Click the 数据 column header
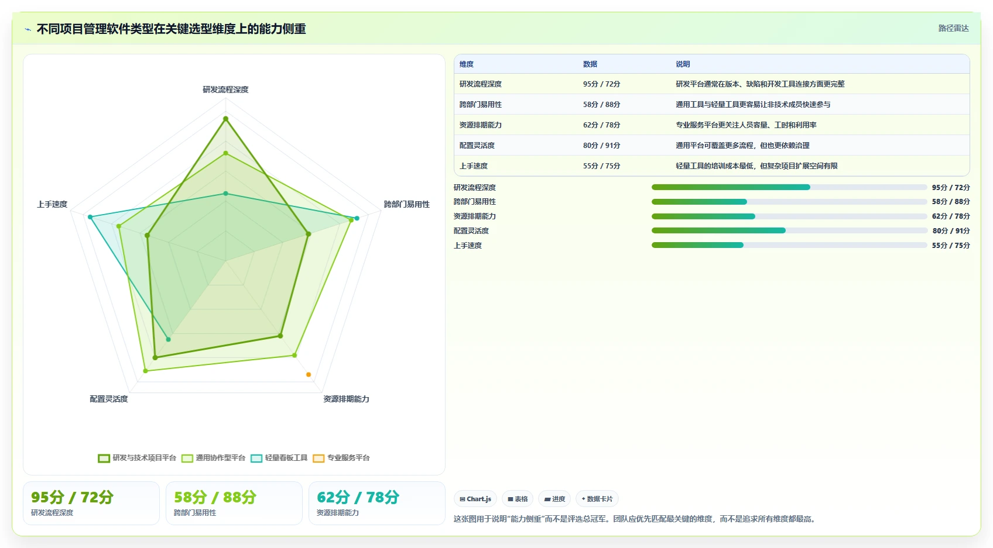This screenshot has width=993, height=548. [590, 64]
